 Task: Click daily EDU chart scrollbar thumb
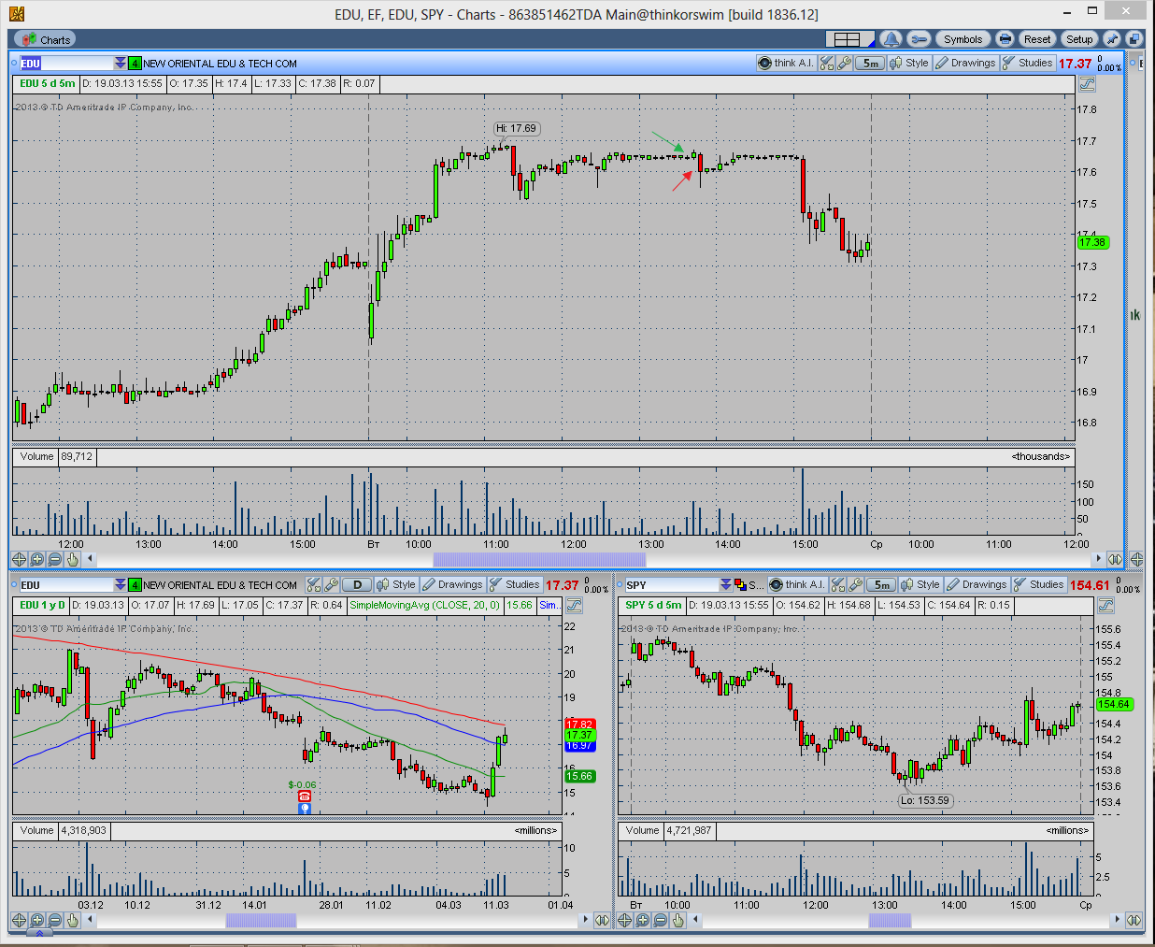261,920
